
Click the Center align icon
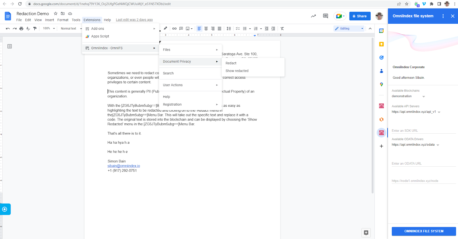coord(206,29)
